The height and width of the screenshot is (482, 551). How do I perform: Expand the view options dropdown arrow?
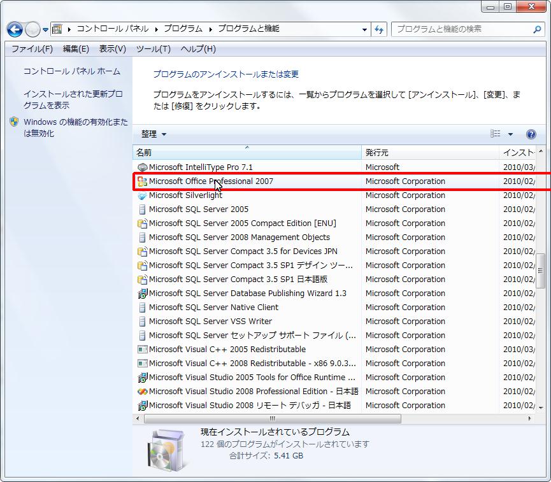tap(510, 134)
